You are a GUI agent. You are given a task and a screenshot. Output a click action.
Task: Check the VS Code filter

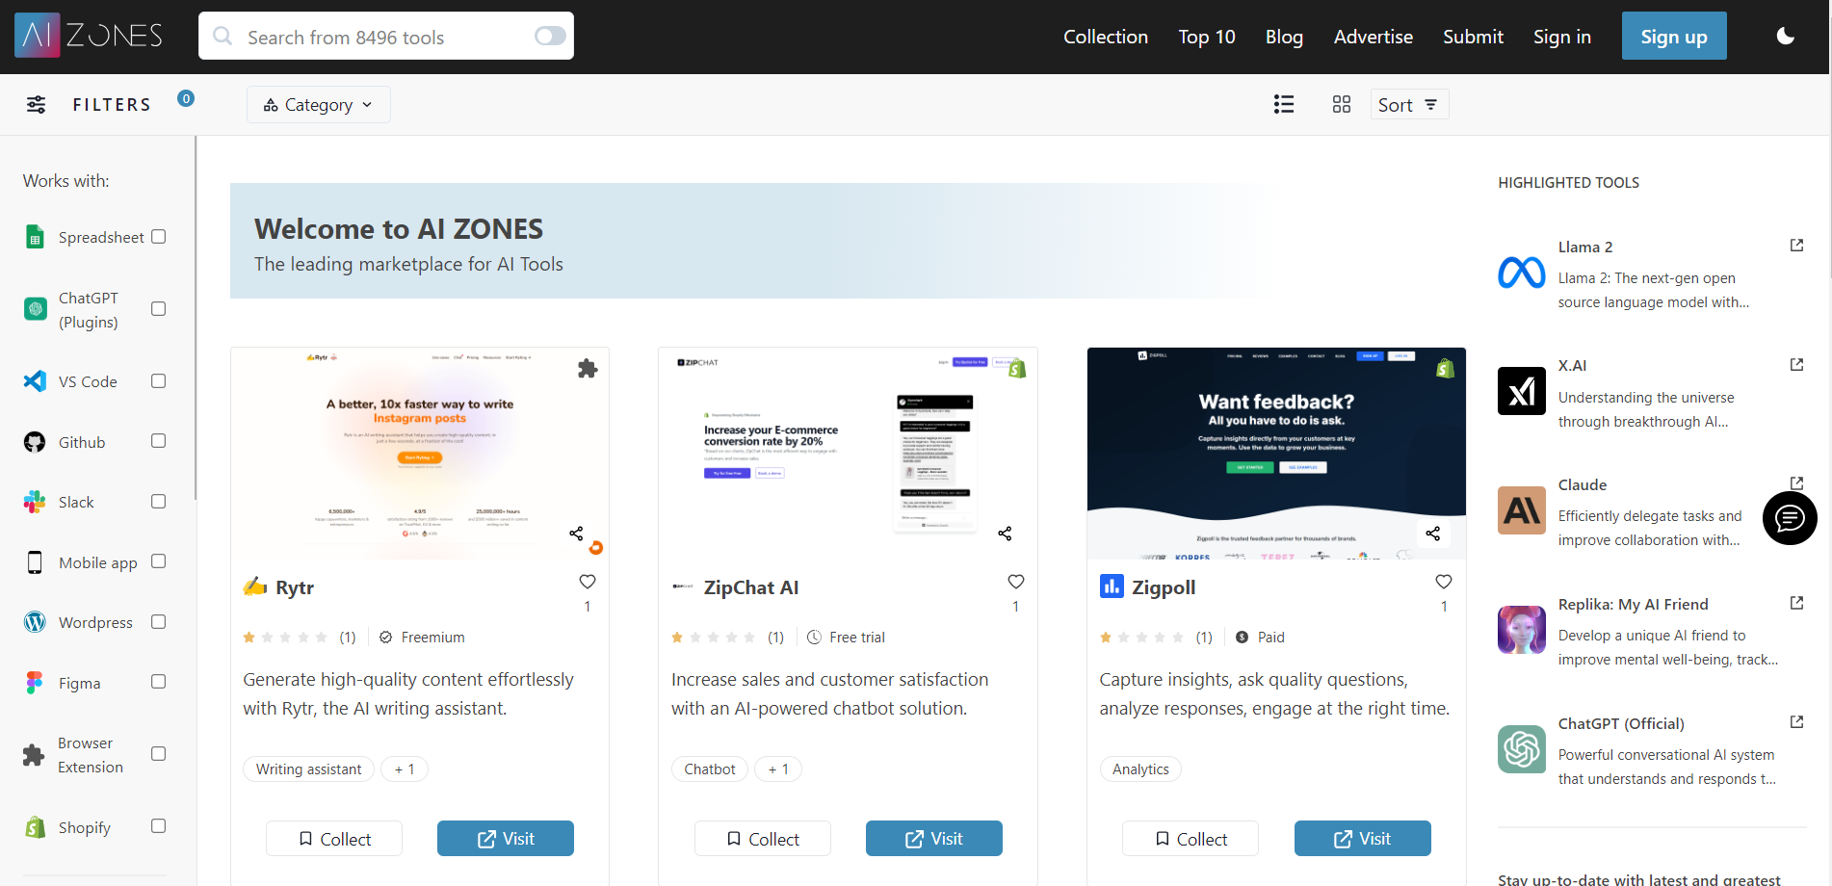point(159,381)
